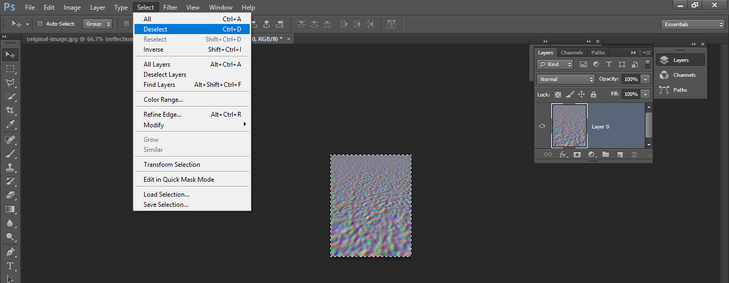Choose Inverse from the Select menu

pyautogui.click(x=192, y=50)
